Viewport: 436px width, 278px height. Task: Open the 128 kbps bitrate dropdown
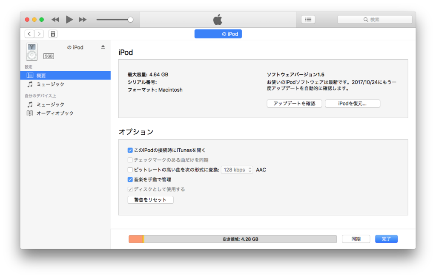pos(237,170)
